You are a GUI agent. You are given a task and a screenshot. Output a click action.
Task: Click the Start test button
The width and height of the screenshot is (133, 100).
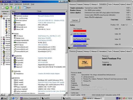tap(75, 20)
